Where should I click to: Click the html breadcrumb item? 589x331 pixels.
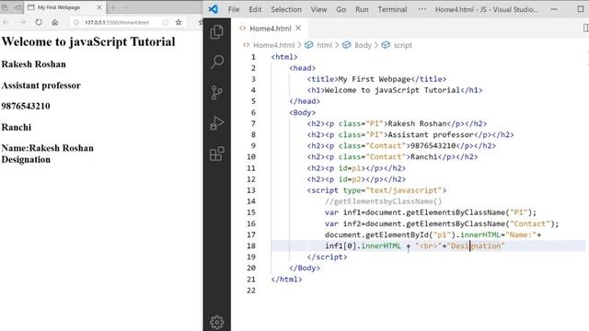[325, 45]
